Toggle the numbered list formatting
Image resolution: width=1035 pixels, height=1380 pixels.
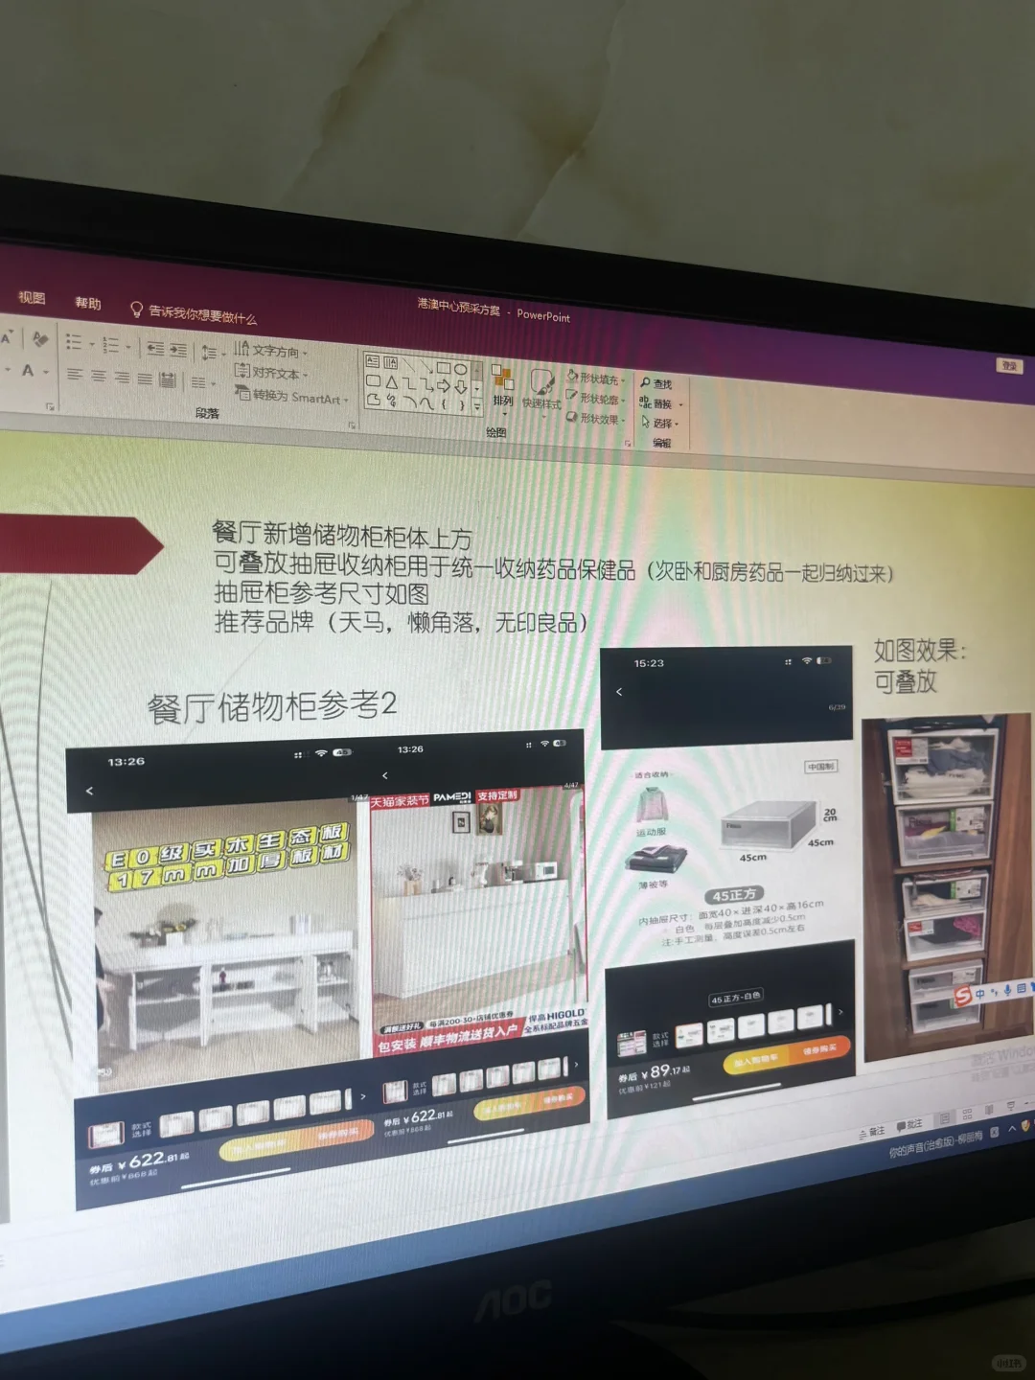(x=111, y=343)
